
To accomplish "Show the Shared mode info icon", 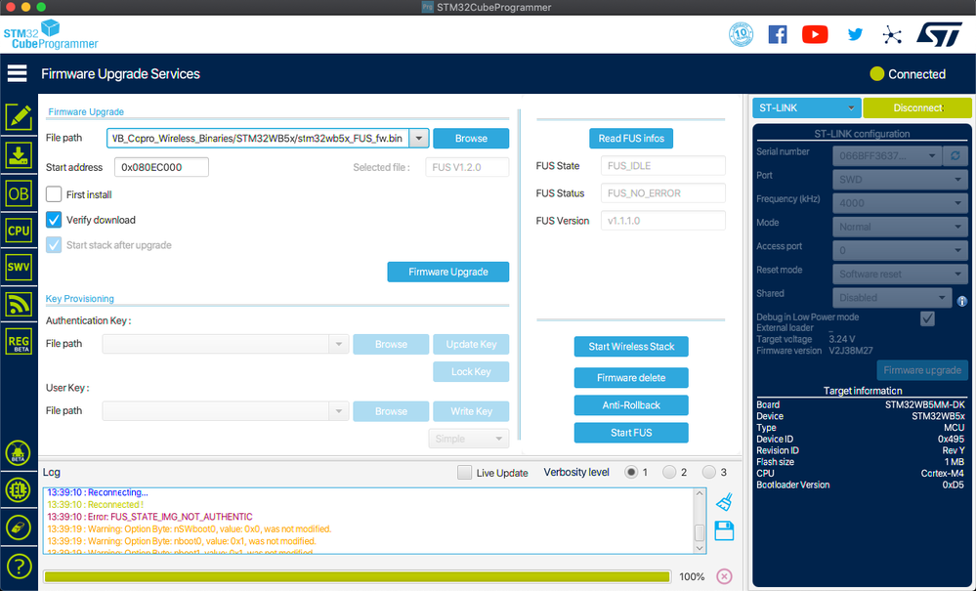I will coord(961,301).
